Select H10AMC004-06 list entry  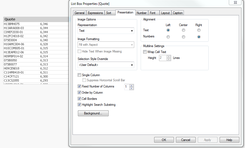coord(36,44)
